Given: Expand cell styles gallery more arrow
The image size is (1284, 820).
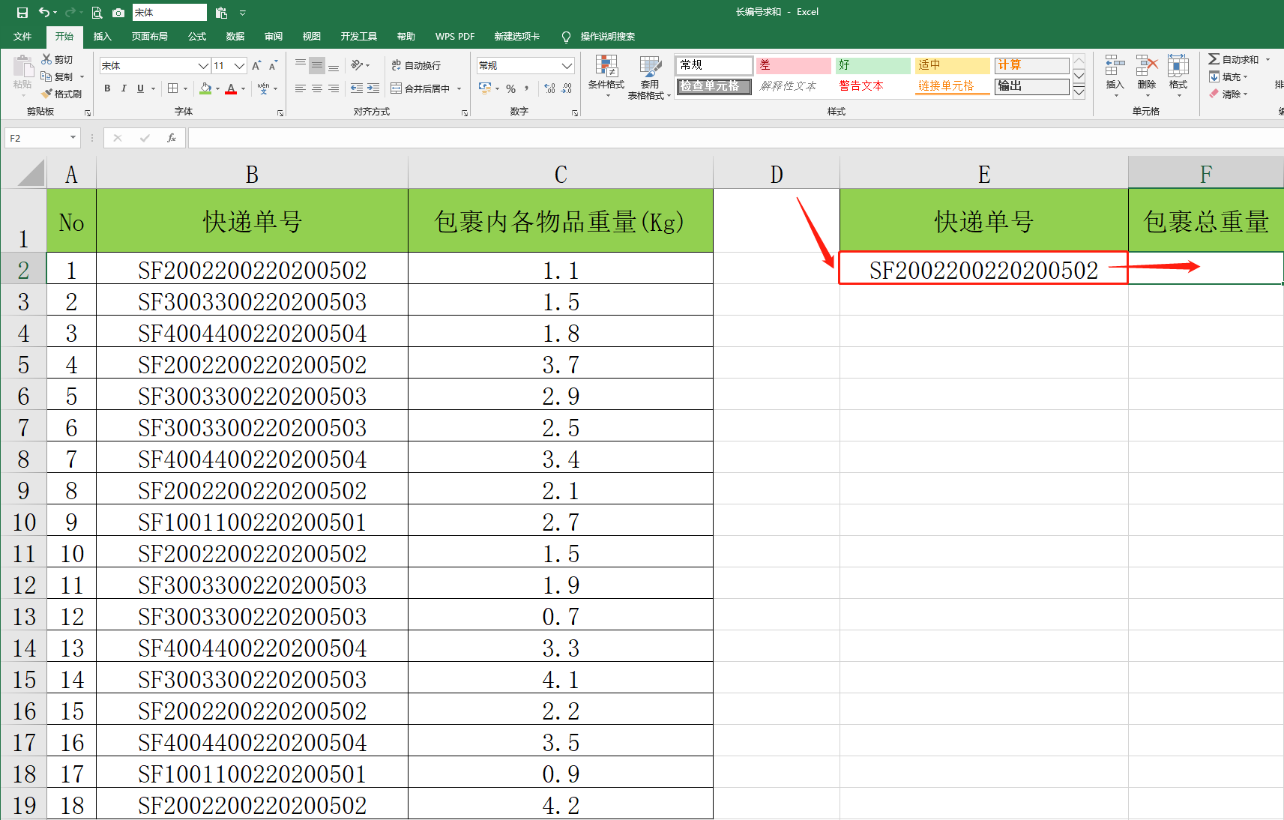Looking at the screenshot, I should (1079, 92).
